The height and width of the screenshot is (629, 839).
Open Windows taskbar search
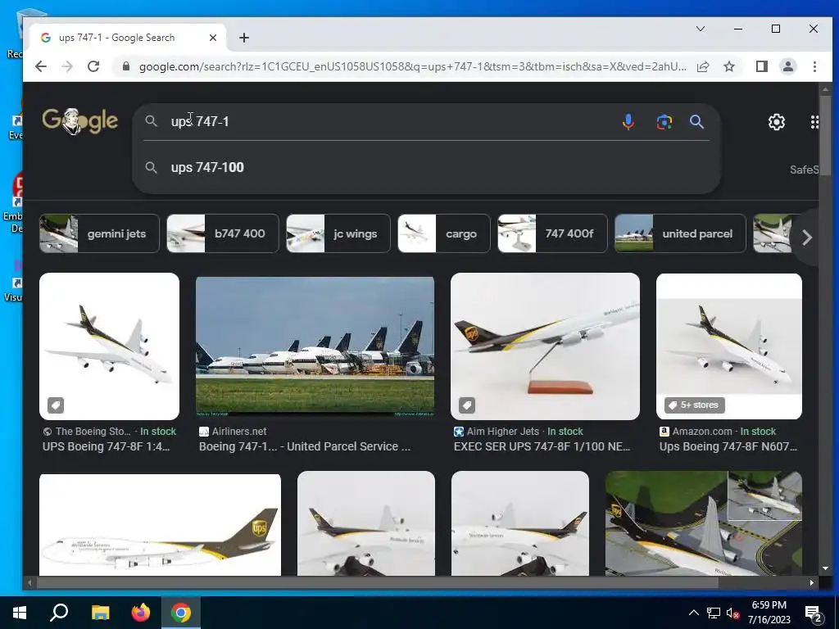pos(59,613)
